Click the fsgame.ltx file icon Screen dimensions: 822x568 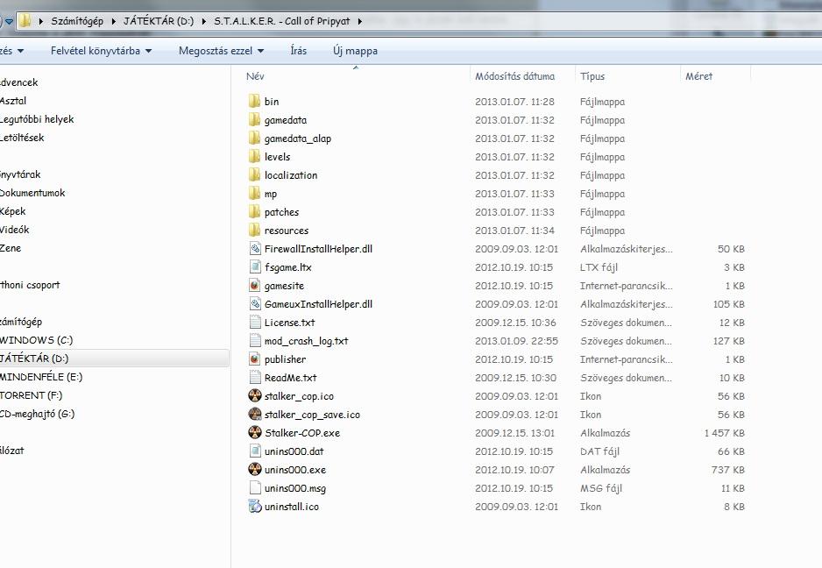(255, 267)
